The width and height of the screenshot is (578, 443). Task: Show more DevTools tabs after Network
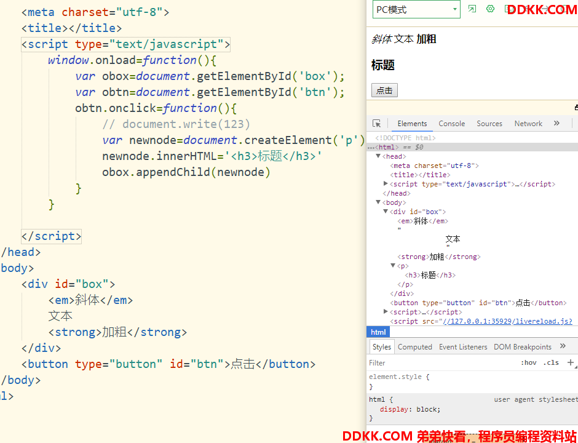(556, 123)
